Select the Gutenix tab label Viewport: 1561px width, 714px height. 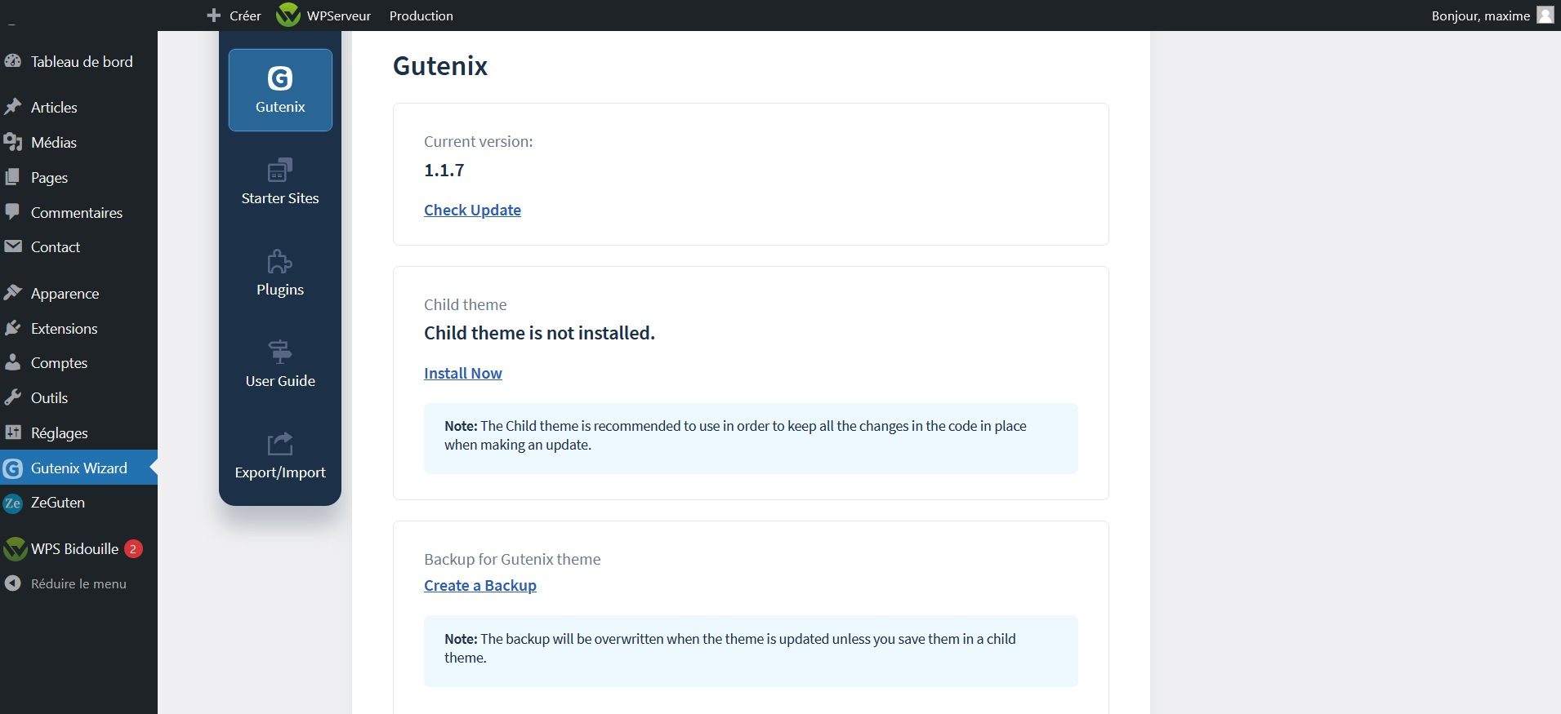280,107
